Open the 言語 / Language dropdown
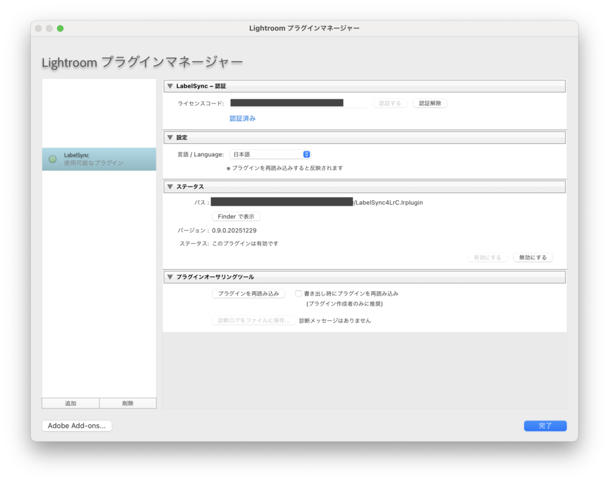This screenshot has width=609, height=482. tap(270, 155)
